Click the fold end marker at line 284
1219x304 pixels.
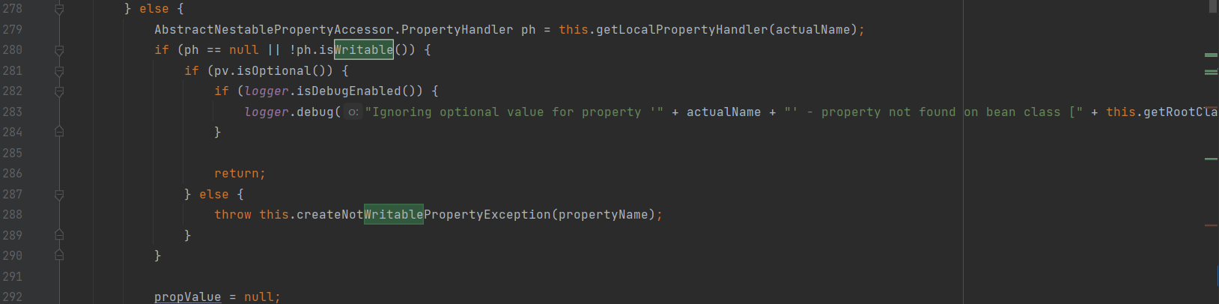[59, 132]
